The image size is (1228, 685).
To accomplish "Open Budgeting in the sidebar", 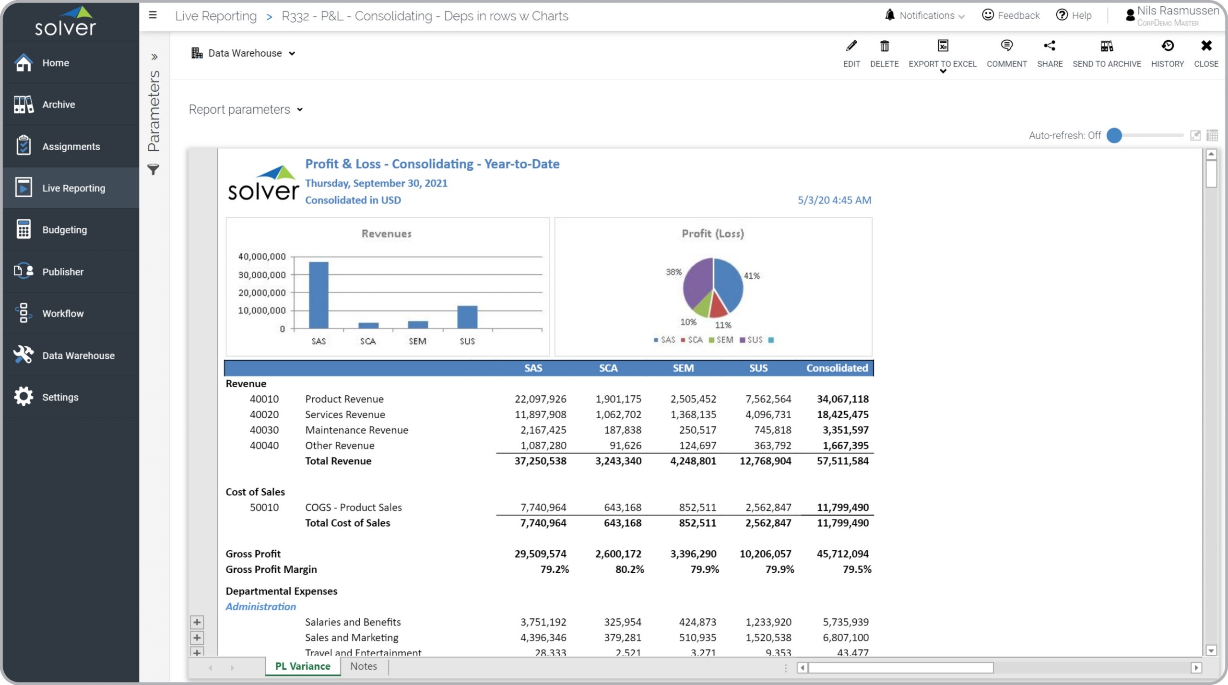I will (64, 230).
